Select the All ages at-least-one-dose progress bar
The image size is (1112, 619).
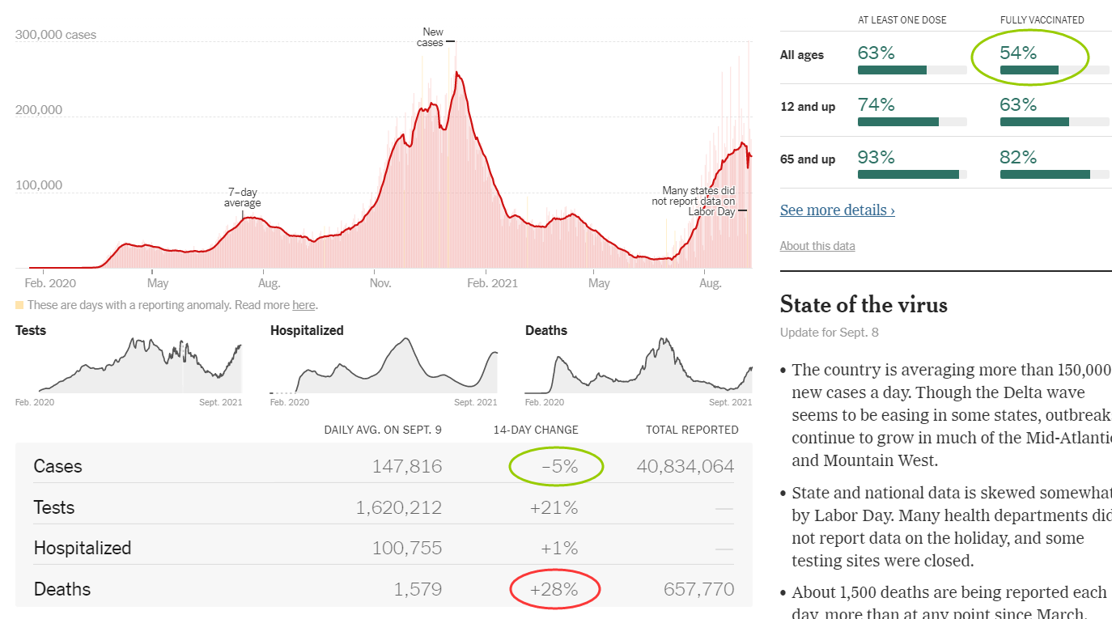[x=912, y=70]
